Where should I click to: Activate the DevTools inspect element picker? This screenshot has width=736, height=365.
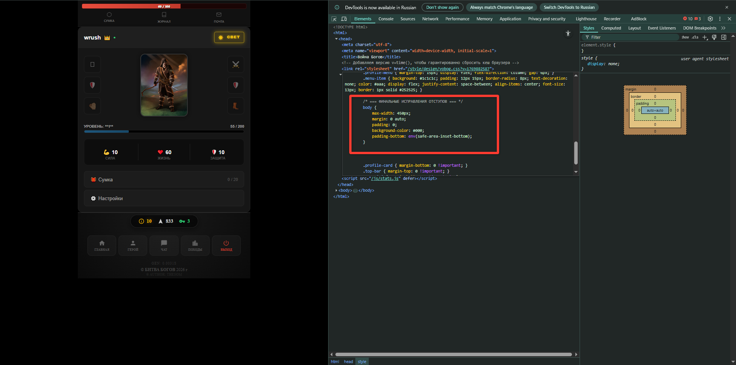pyautogui.click(x=334, y=19)
